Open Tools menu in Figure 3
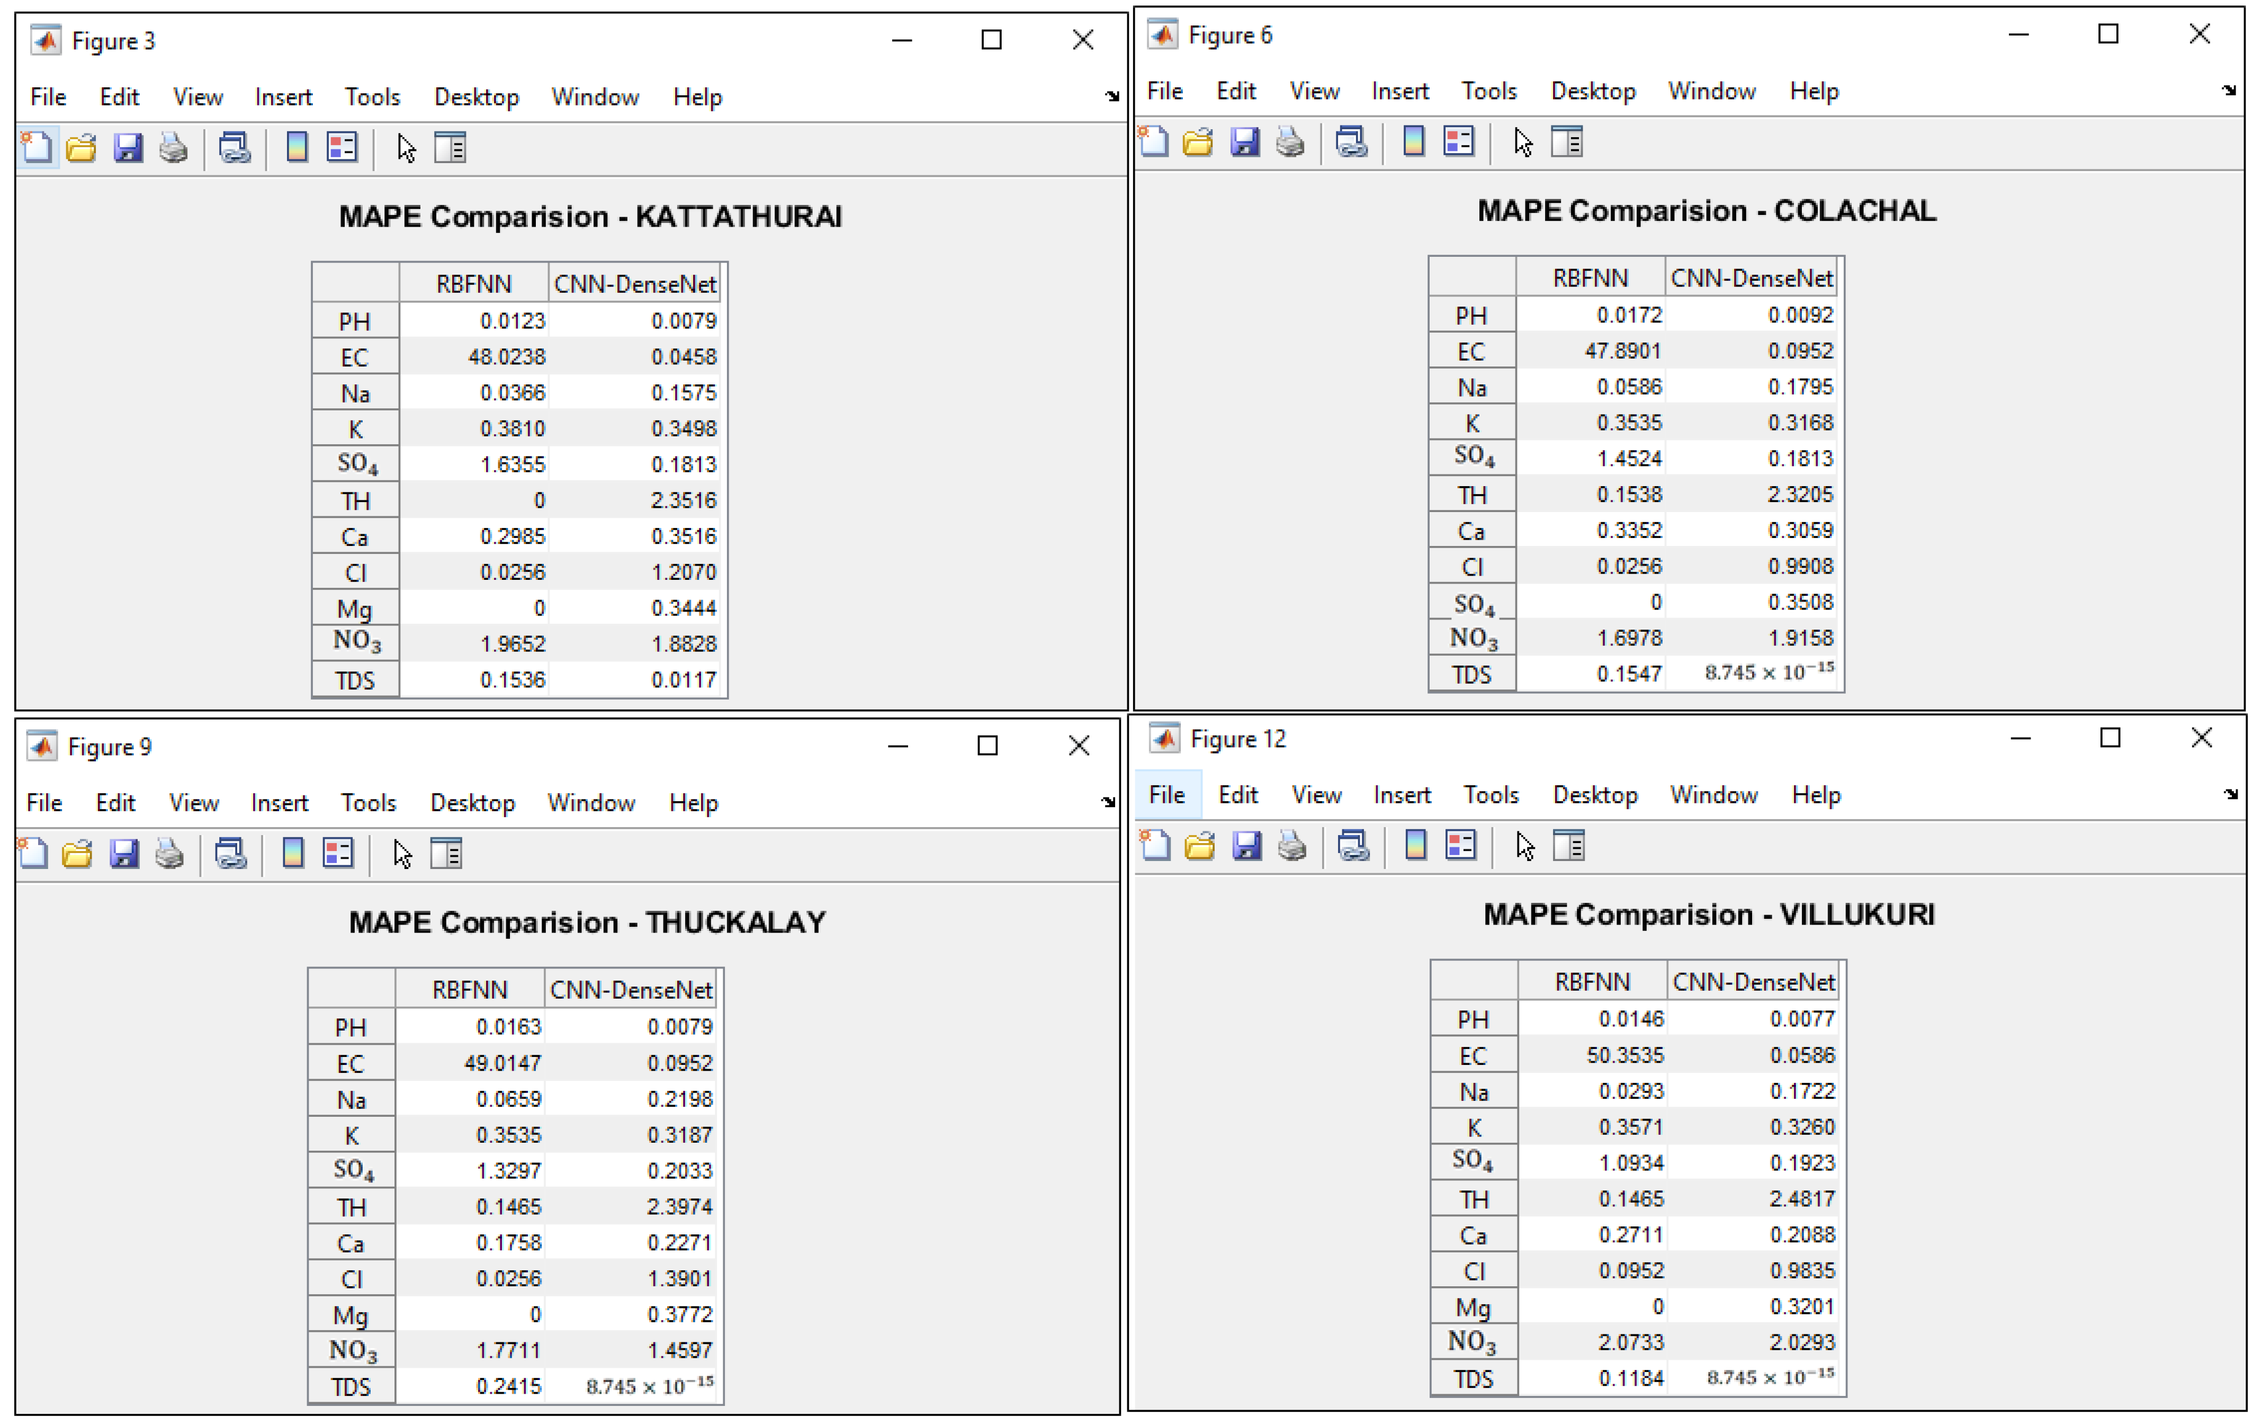The height and width of the screenshot is (1425, 2262). 372,97
